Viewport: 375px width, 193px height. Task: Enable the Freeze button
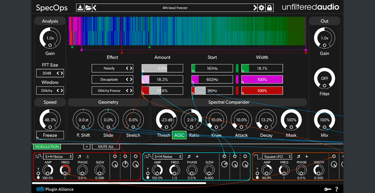click(50, 136)
